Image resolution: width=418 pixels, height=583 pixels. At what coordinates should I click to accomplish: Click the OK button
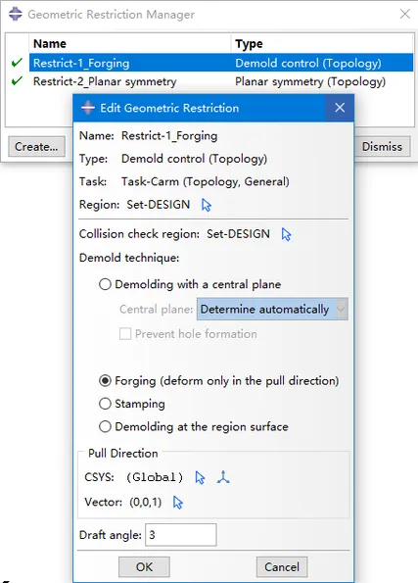click(x=144, y=567)
